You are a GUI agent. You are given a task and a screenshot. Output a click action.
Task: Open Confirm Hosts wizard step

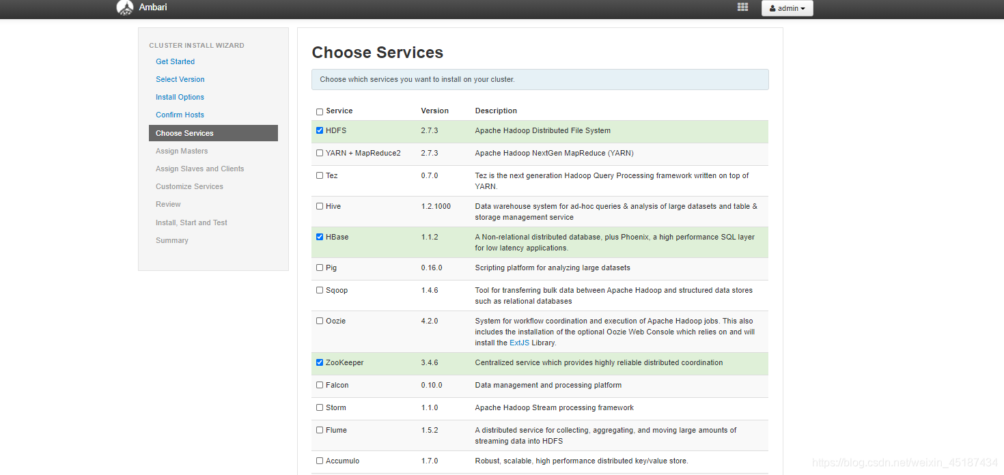(x=180, y=115)
